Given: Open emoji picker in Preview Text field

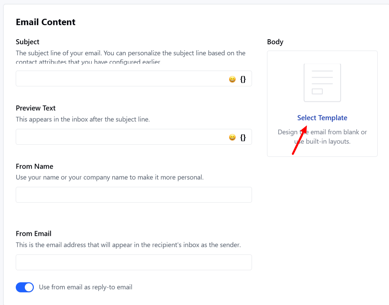Looking at the screenshot, I should tap(232, 137).
